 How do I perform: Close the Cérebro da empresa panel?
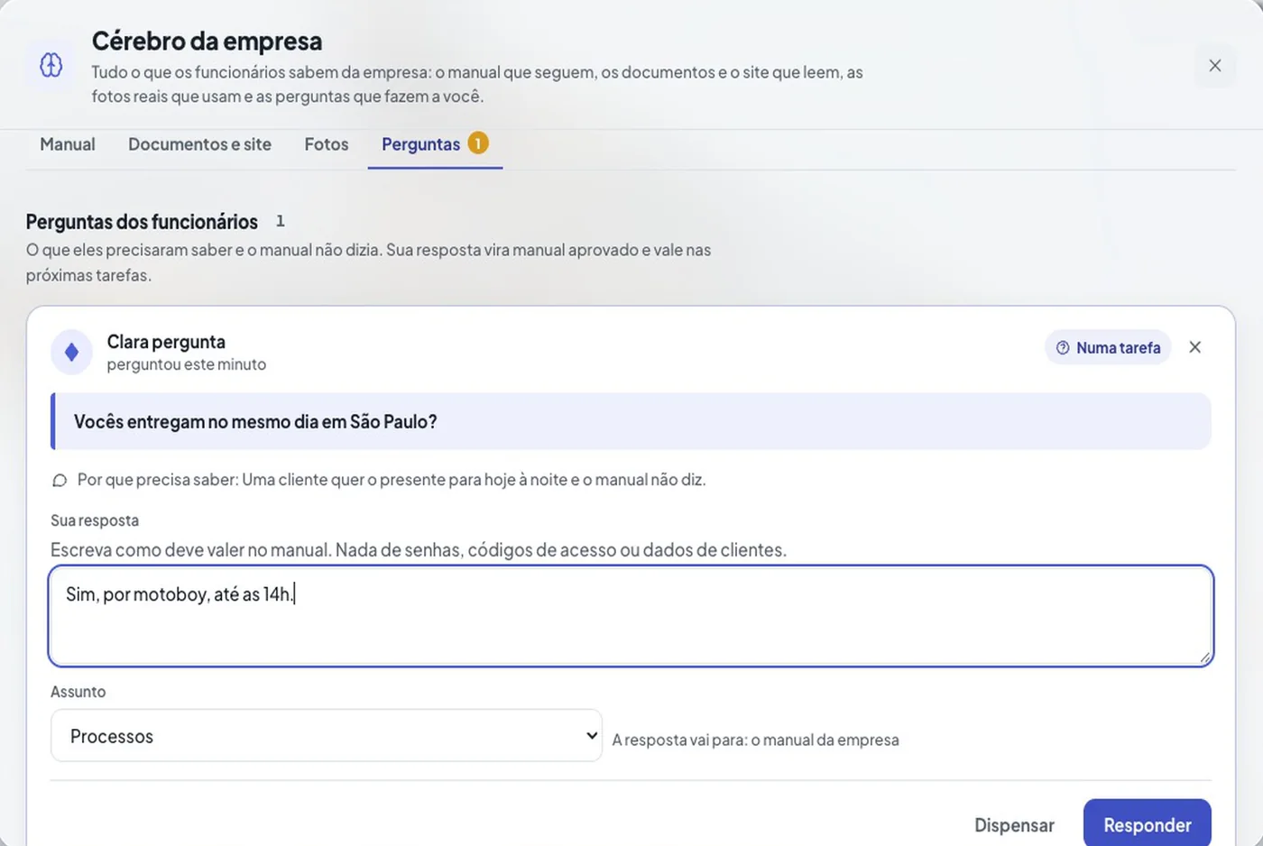pos(1215,66)
